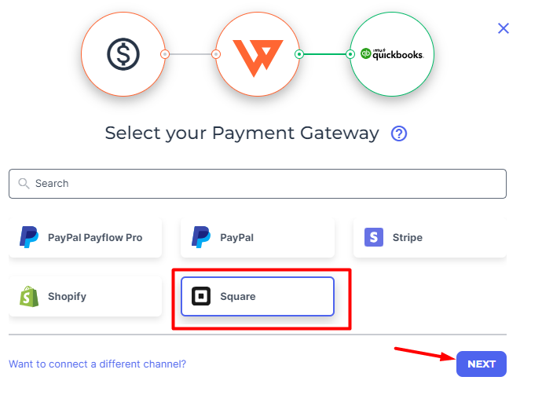553x406 pixels.
Task: Select the Stripe gateway option
Action: pos(430,237)
